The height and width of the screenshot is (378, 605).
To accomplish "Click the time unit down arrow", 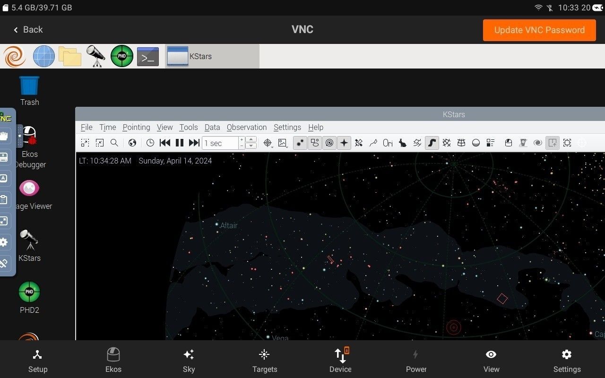I will [x=251, y=146].
